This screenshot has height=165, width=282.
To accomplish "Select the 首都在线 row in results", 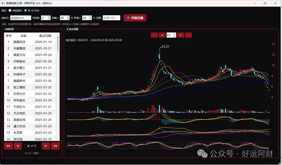I will tap(30, 120).
